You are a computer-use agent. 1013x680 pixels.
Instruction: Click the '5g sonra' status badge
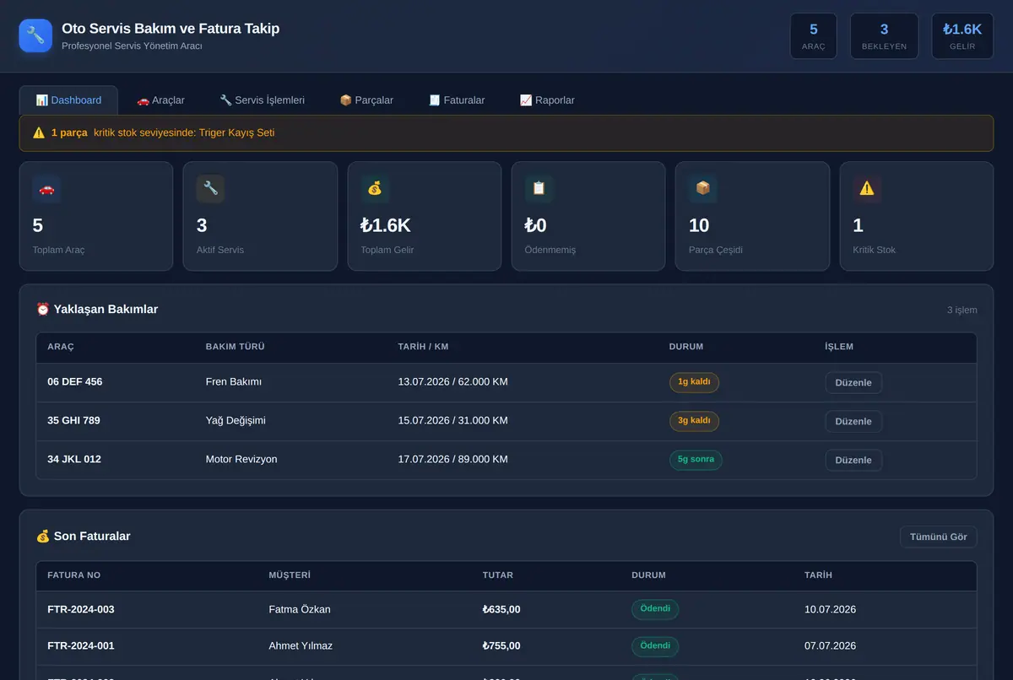pyautogui.click(x=696, y=460)
